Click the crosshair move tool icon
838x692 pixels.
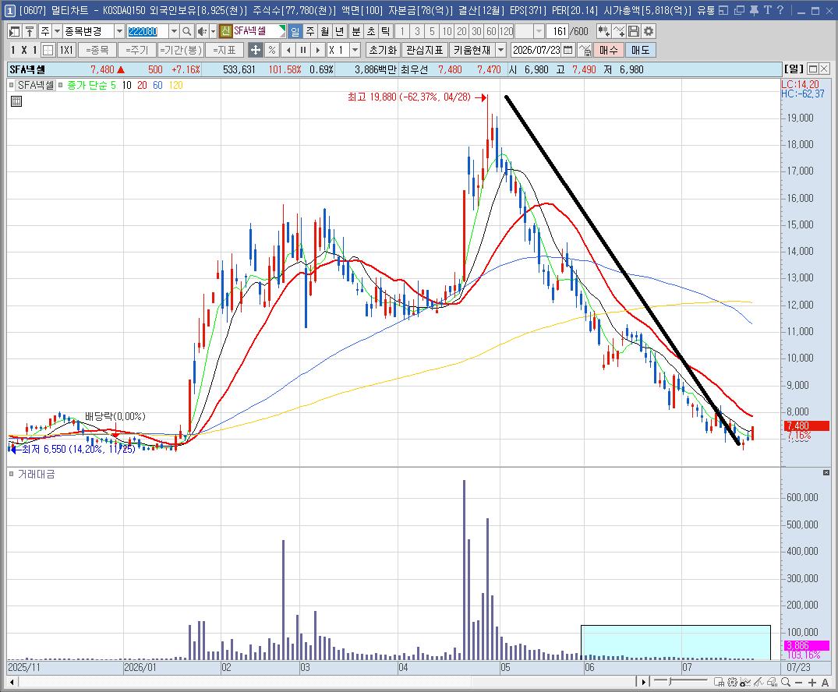(256, 50)
